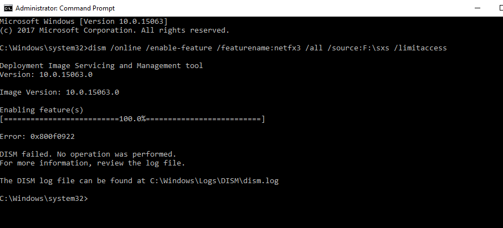This screenshot has width=503, height=228.
Task: Click the Administrator: Command Prompt title text
Action: [65, 8]
